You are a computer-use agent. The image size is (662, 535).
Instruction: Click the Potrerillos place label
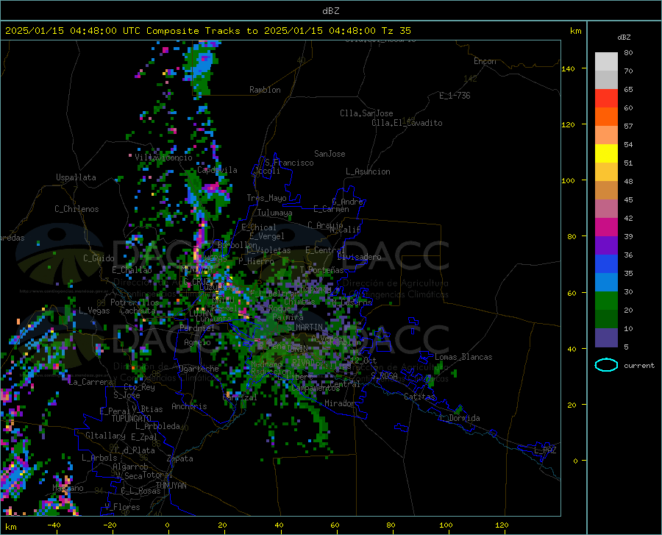point(135,302)
